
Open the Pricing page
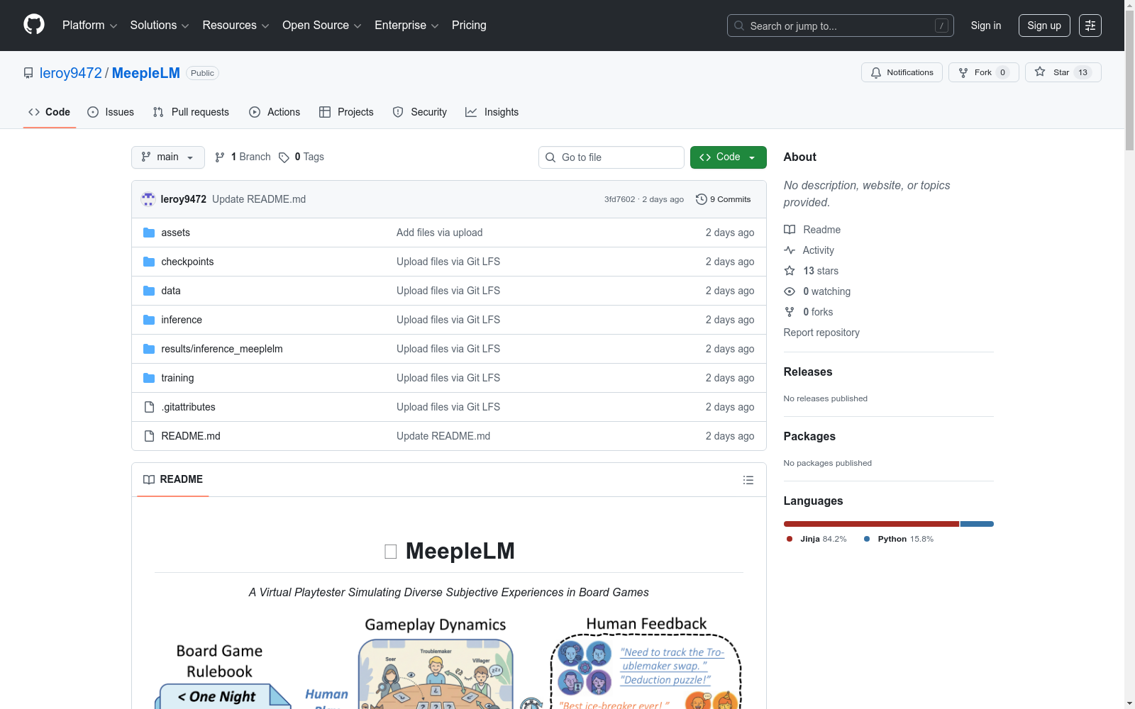(469, 26)
